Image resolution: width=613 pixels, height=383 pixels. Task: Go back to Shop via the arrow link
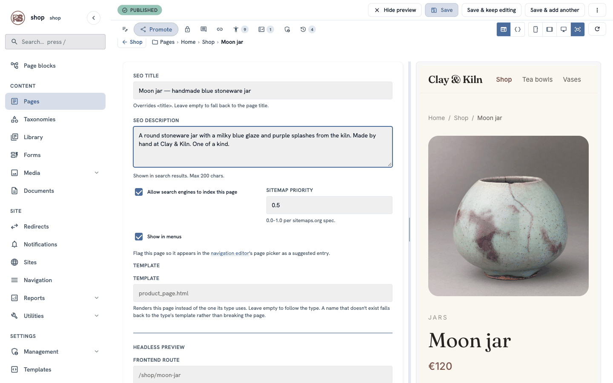point(132,42)
